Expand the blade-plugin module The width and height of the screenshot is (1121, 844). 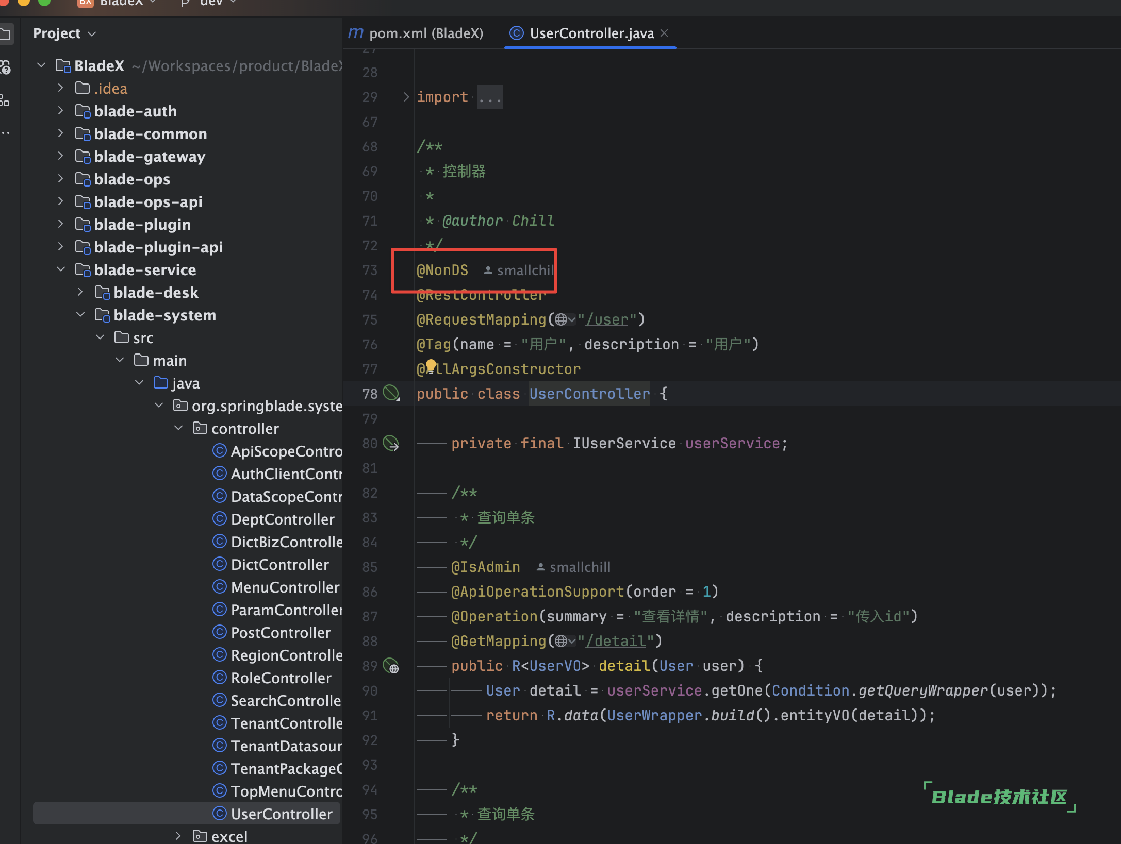(x=61, y=224)
